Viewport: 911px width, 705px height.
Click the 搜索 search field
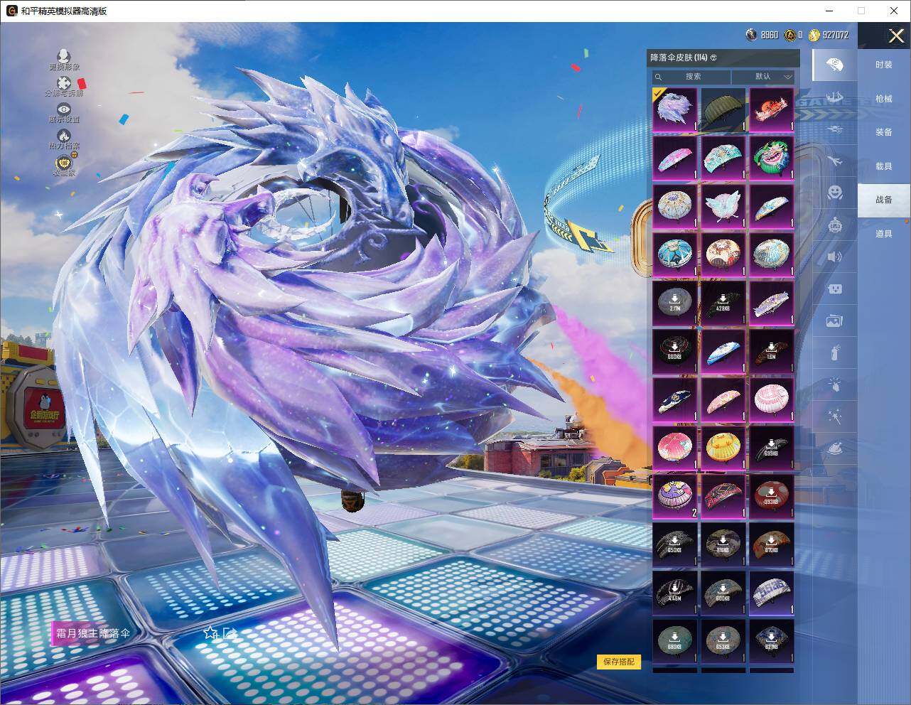coord(692,77)
